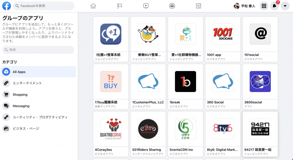Image resolution: width=293 pixels, height=160 pixels.
Task: Click the chat bubbles Messaging icon
Action: point(6,106)
